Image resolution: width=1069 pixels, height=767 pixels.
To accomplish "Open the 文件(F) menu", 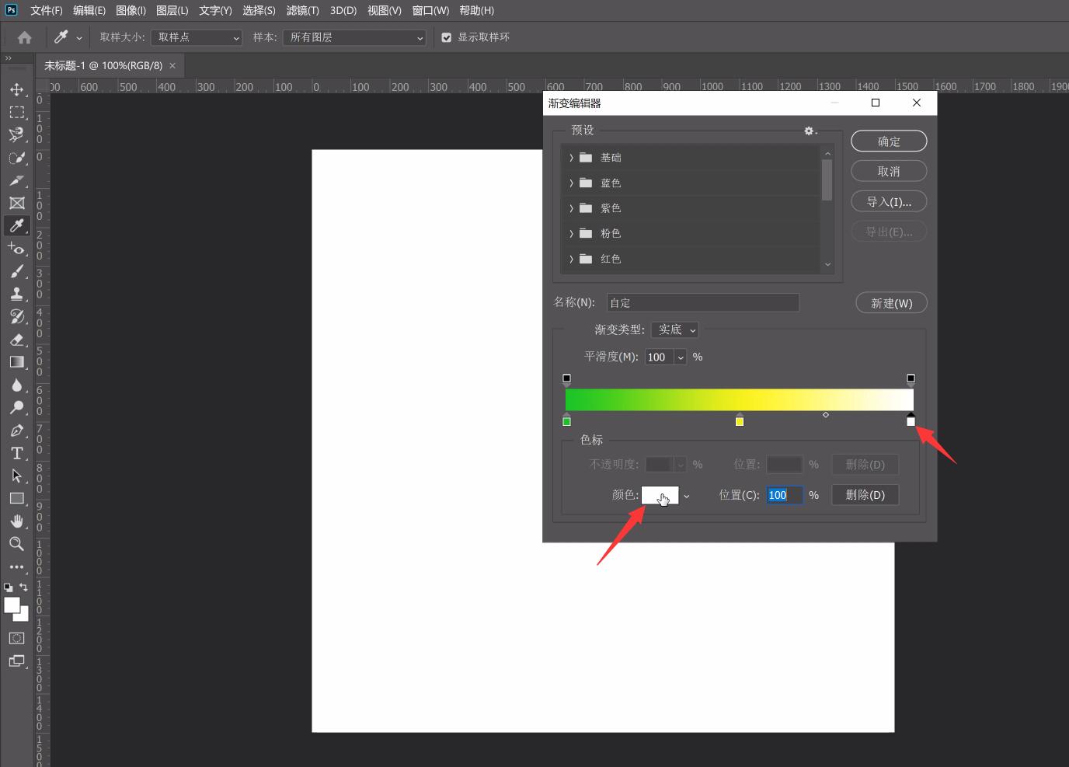I will [x=47, y=10].
